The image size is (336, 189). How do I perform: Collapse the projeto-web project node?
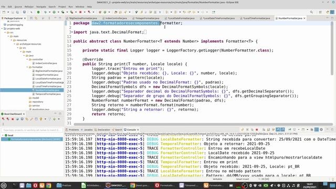click(x=2, y=28)
